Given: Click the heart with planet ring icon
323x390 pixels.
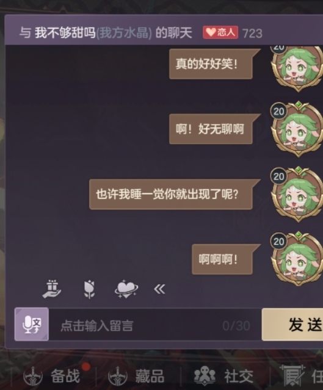Looking at the screenshot, I should tap(126, 289).
